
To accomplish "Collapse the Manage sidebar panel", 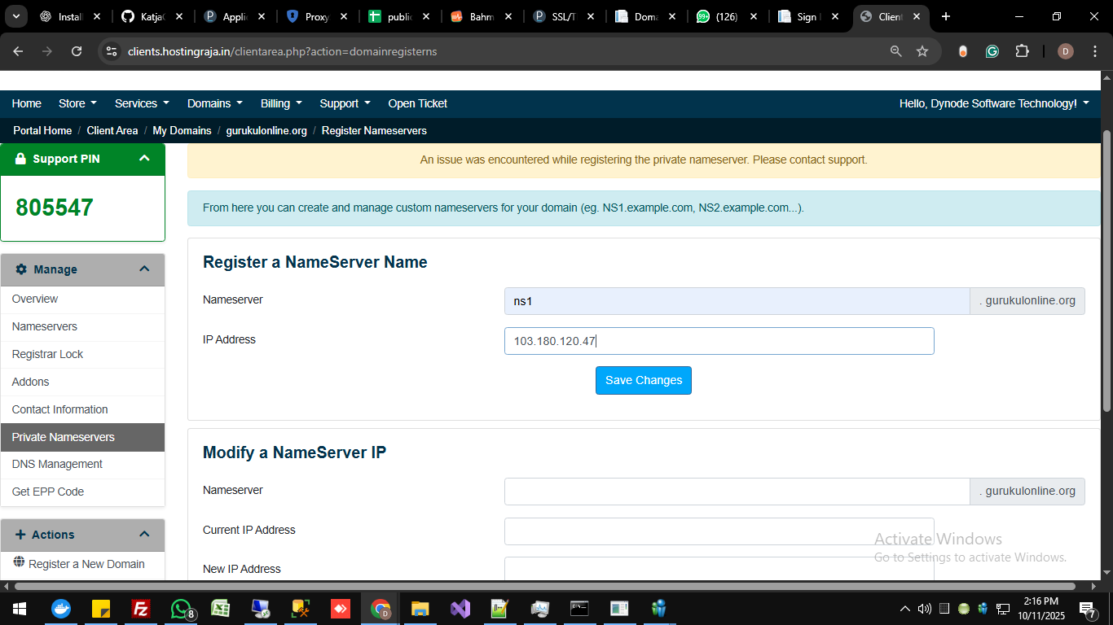I will click(x=144, y=269).
